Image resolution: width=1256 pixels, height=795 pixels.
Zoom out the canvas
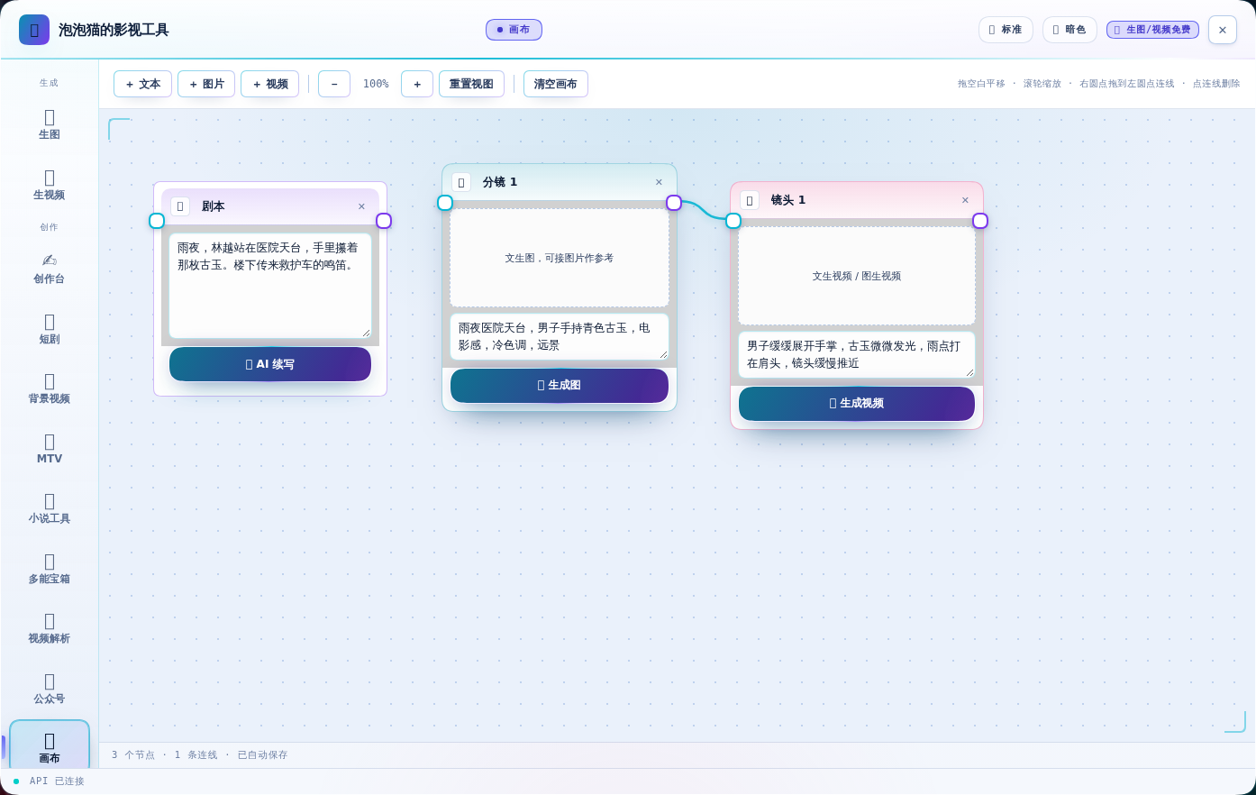click(334, 84)
